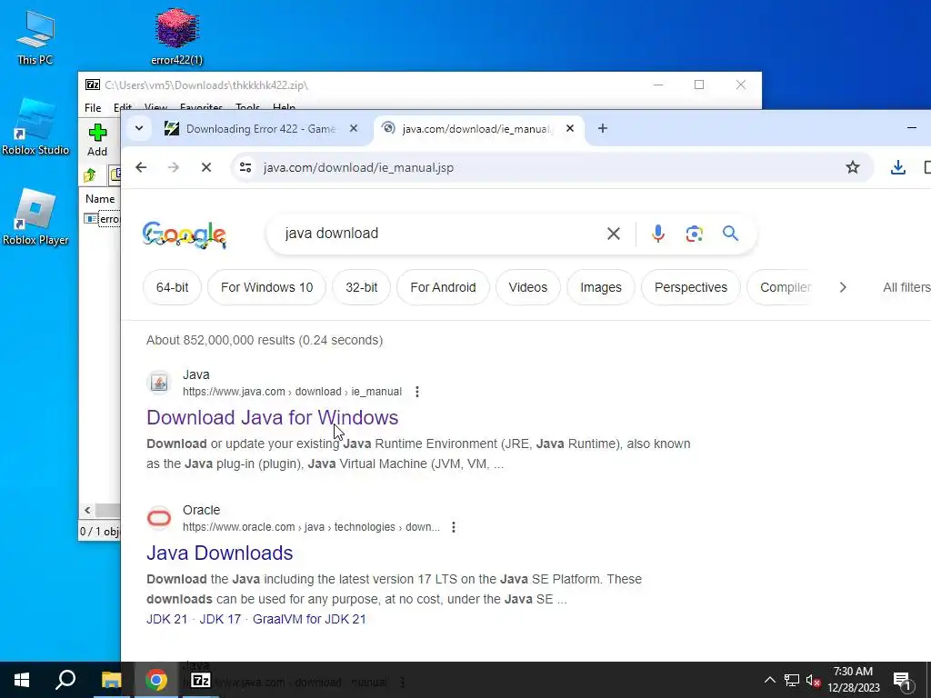Clear the search query with X
Screen dimensions: 931x698
[x=614, y=234]
